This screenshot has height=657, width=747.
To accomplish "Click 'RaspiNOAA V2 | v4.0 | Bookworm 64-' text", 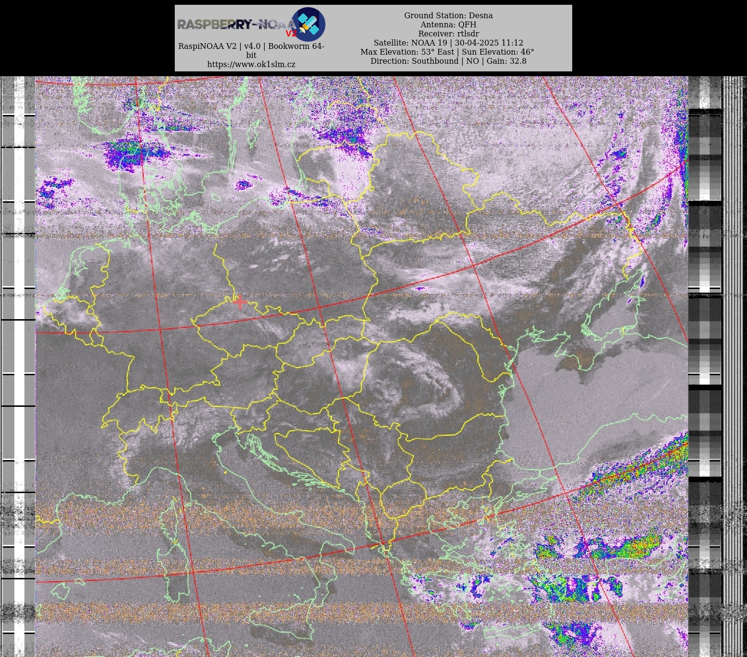I will tap(251, 46).
